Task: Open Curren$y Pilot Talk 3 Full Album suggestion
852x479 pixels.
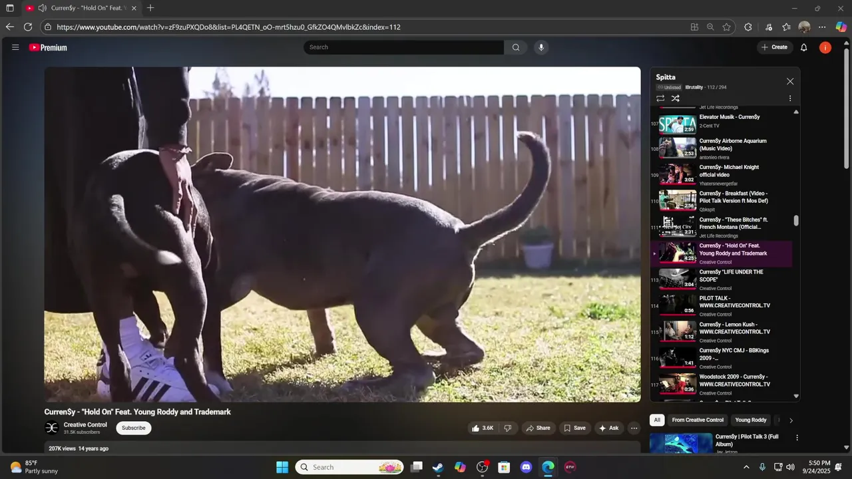Action: point(747,440)
